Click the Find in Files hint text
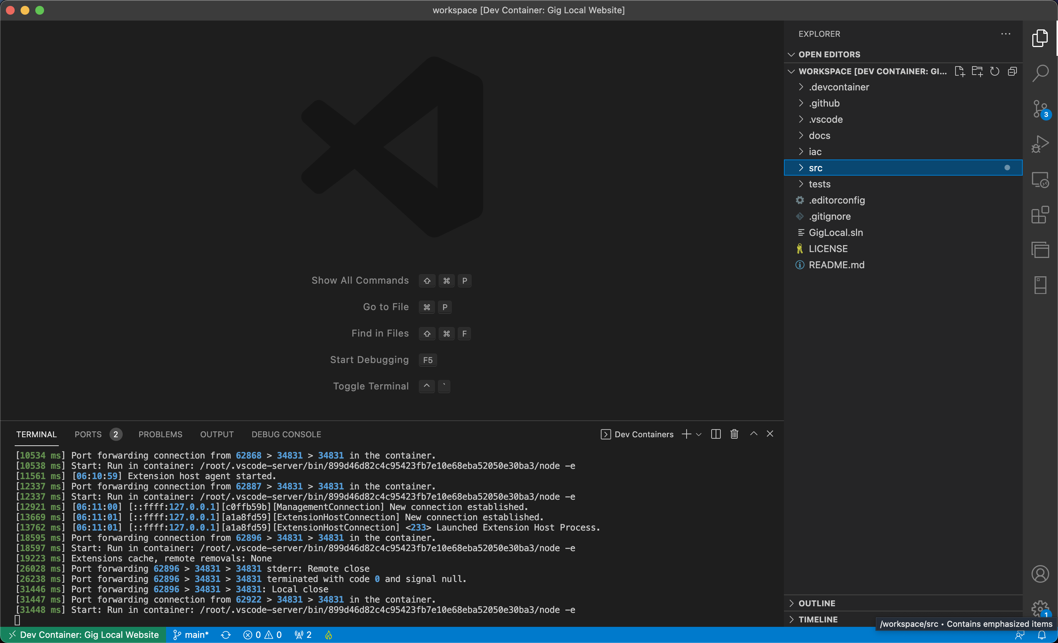The image size is (1058, 643). pos(380,333)
